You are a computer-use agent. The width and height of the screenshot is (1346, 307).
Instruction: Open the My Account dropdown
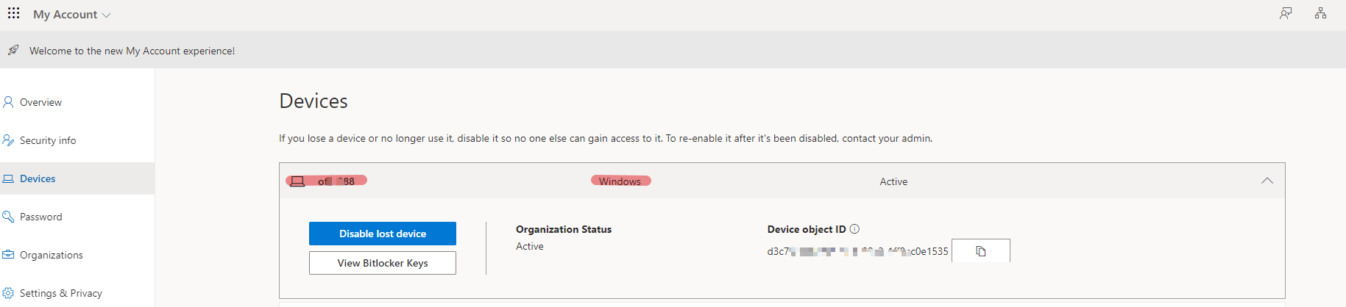coord(71,15)
